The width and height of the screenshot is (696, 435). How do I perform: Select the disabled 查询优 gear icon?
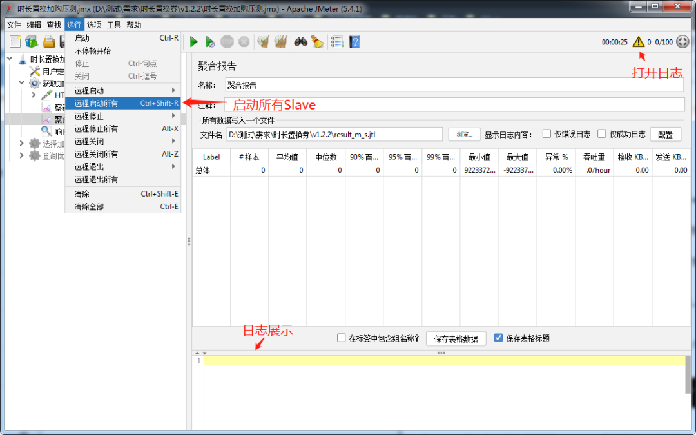click(35, 155)
